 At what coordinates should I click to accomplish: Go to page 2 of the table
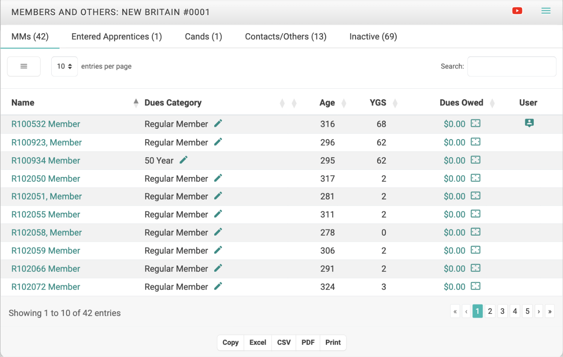[490, 311]
